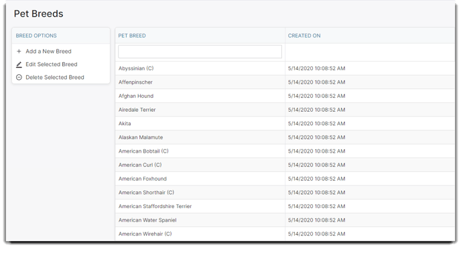Click the created date in the Alaskan Malamute row
The height and width of the screenshot is (253, 461).
(x=317, y=137)
